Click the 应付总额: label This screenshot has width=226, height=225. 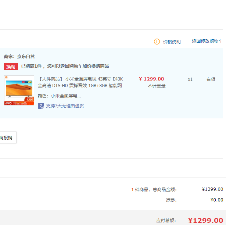(x=166, y=220)
